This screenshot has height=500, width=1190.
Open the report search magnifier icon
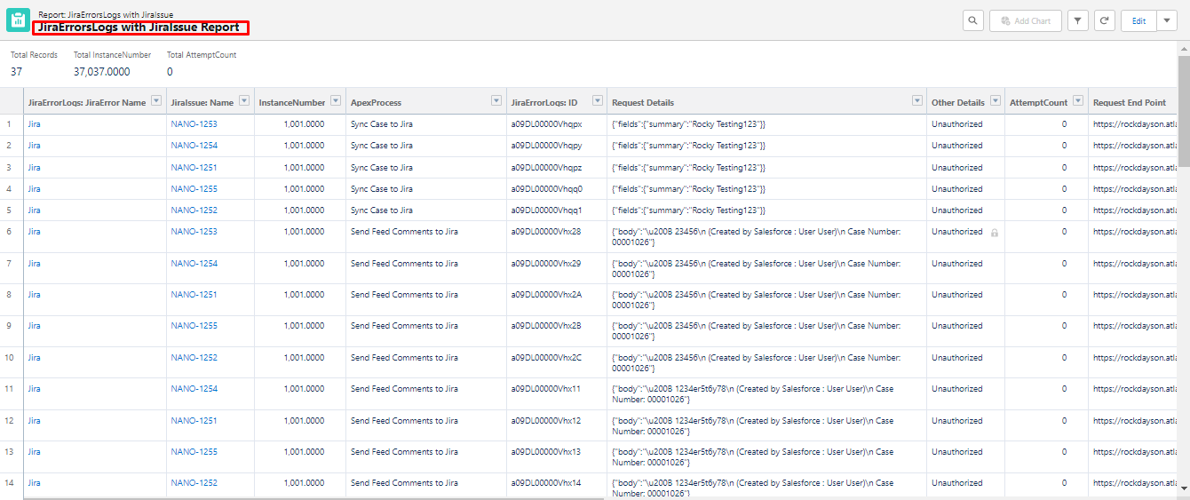(974, 20)
